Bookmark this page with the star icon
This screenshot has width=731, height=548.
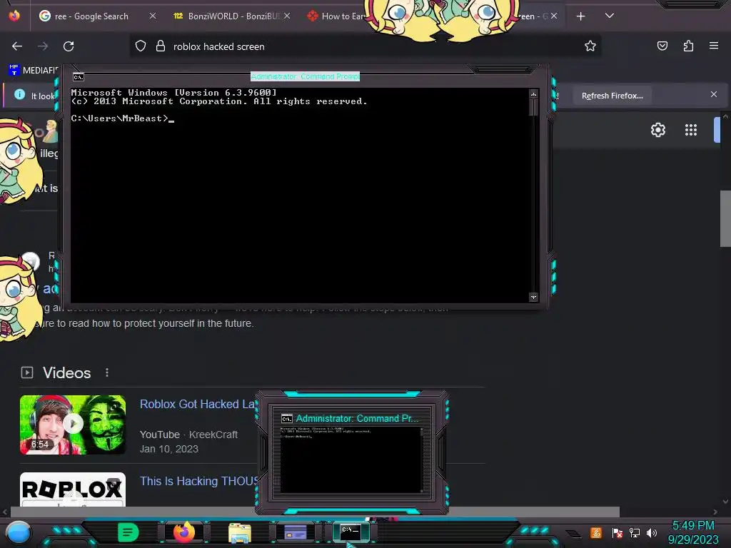pos(590,46)
